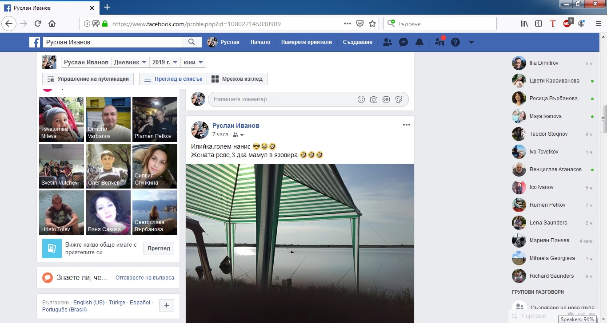This screenshot has height=323, width=607.
Task: Open the page actions three-dot menu
Action: click(347, 24)
